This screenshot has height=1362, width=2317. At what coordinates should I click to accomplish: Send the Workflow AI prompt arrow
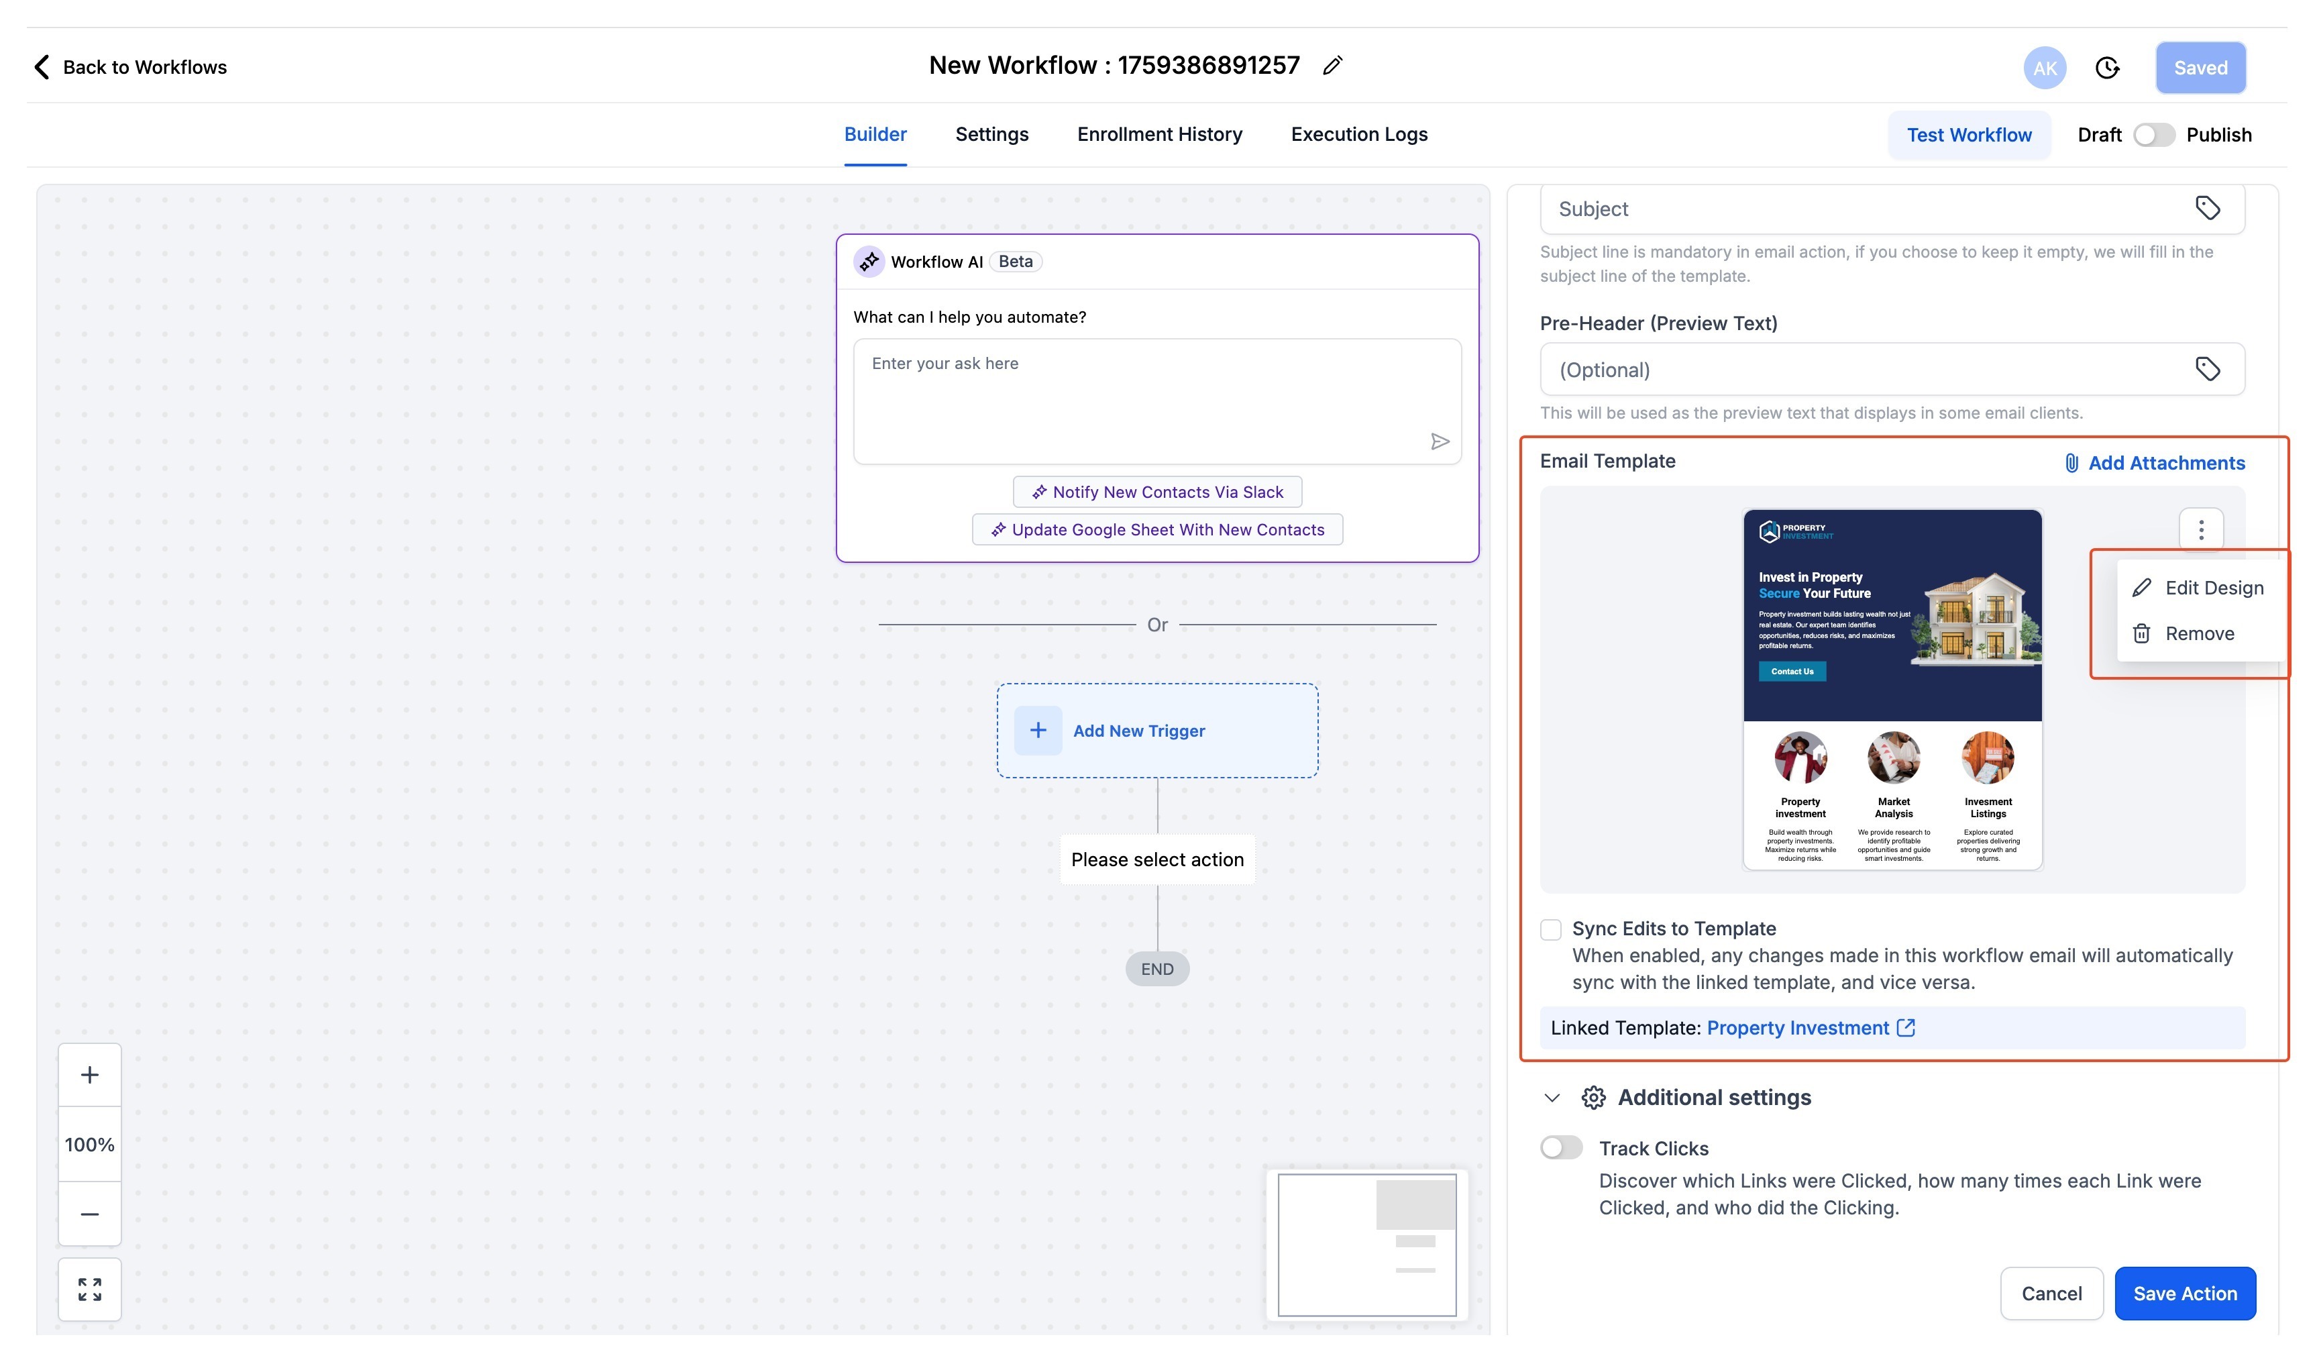tap(1440, 441)
